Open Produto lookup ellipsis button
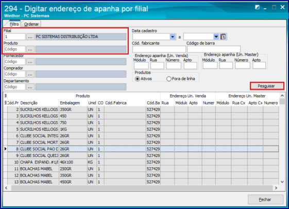Image resolution: width=289 pixels, height=209 pixels. (x=30, y=49)
